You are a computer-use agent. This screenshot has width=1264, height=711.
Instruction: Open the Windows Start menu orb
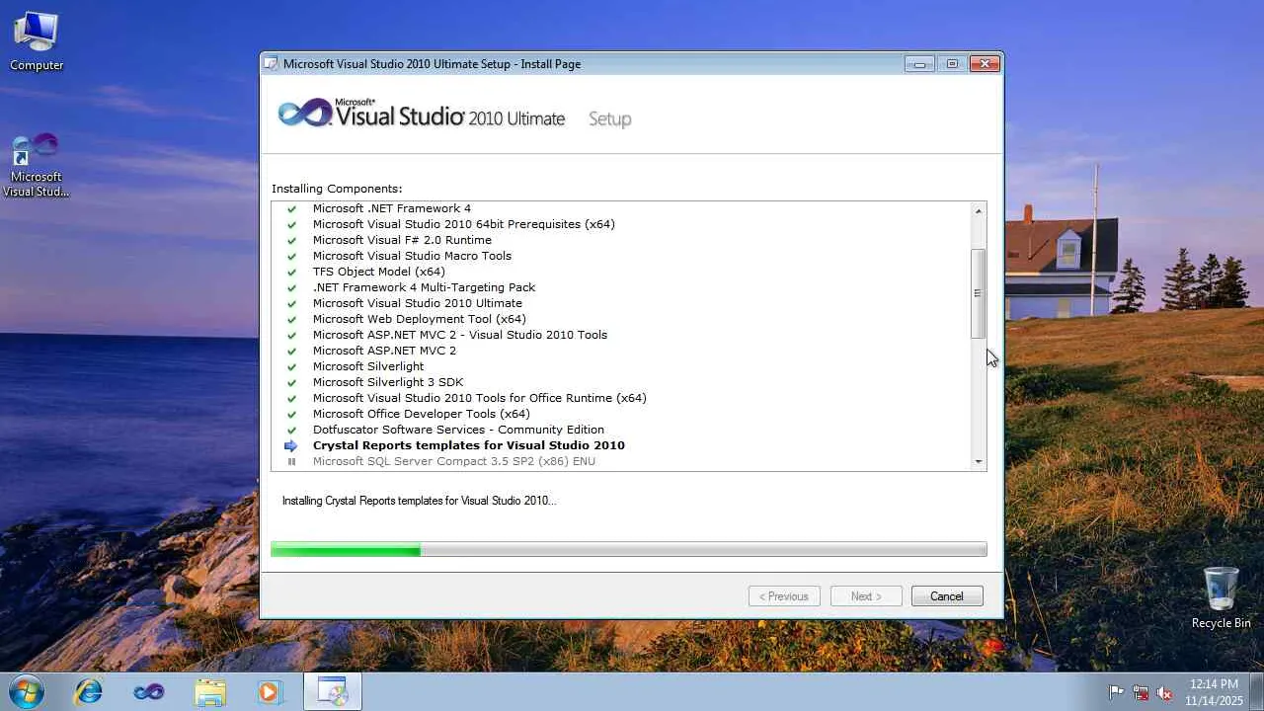click(x=27, y=691)
